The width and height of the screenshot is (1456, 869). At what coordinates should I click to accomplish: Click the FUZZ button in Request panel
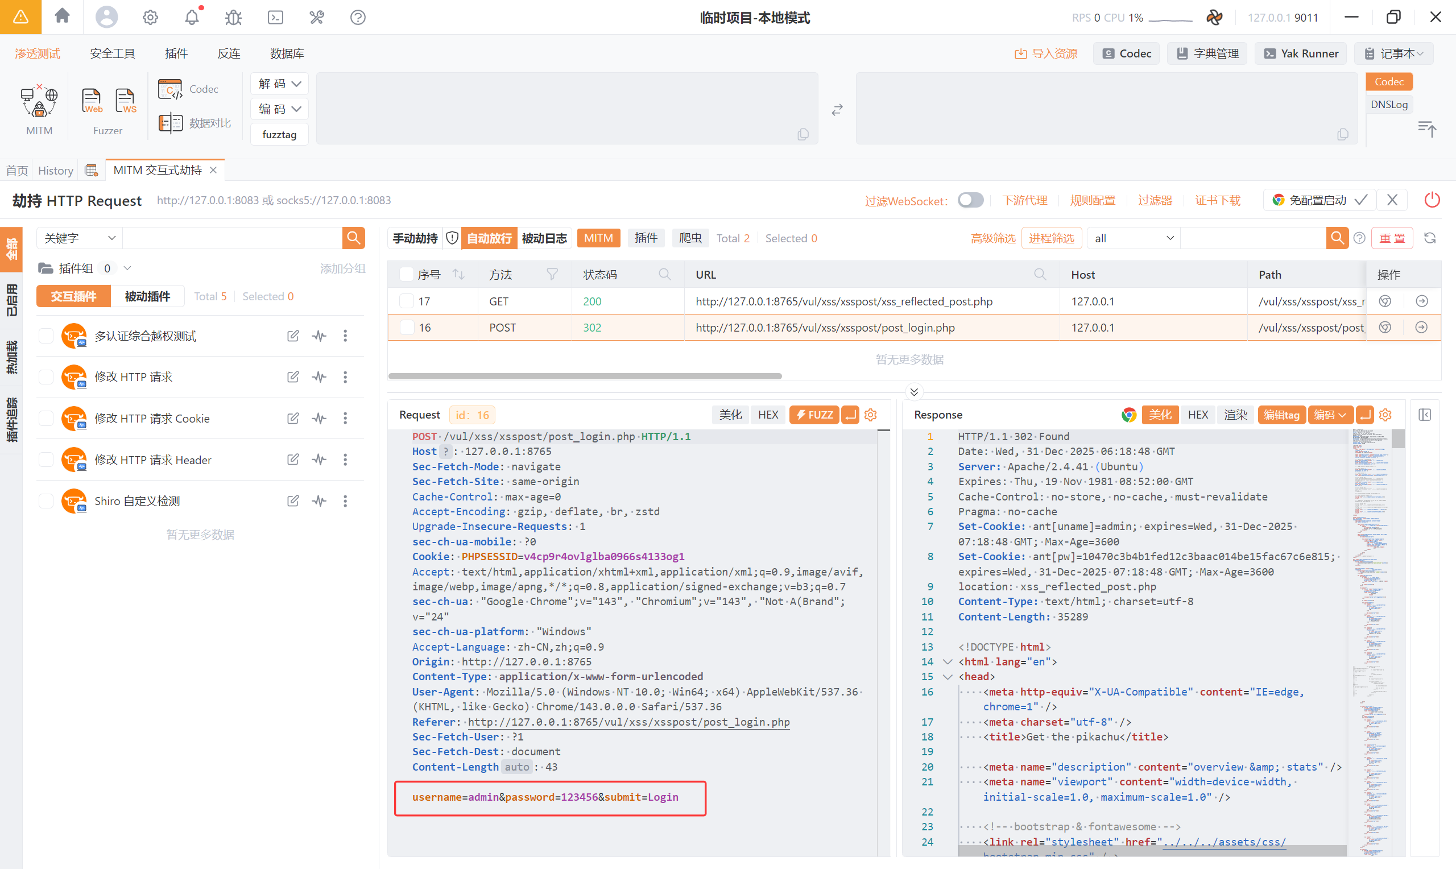tap(814, 415)
